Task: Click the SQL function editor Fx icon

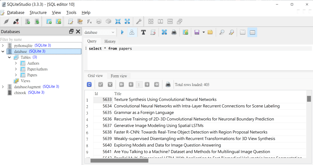Action: [90, 21]
